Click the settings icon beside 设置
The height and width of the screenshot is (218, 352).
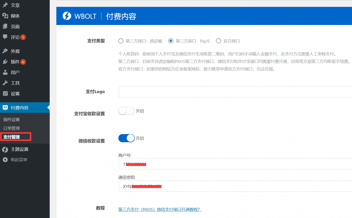(x=5, y=94)
